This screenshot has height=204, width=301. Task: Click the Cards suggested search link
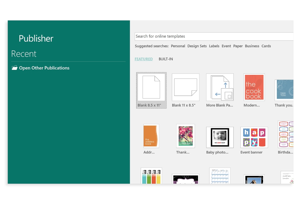click(266, 46)
